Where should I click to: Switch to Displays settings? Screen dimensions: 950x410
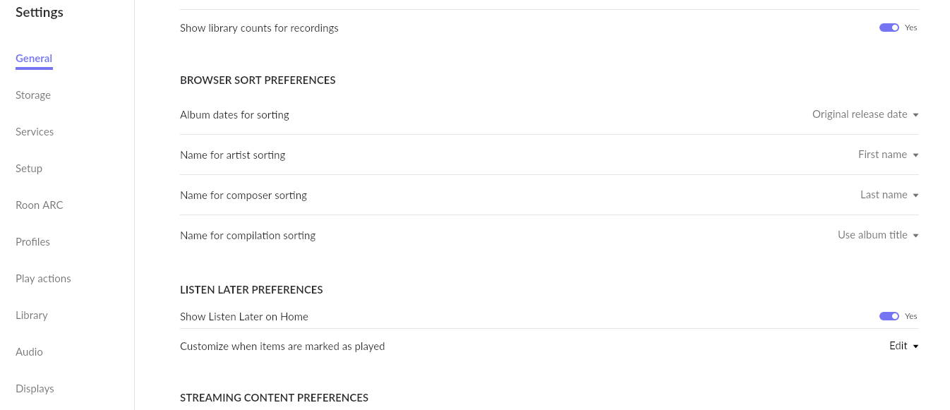coord(35,389)
